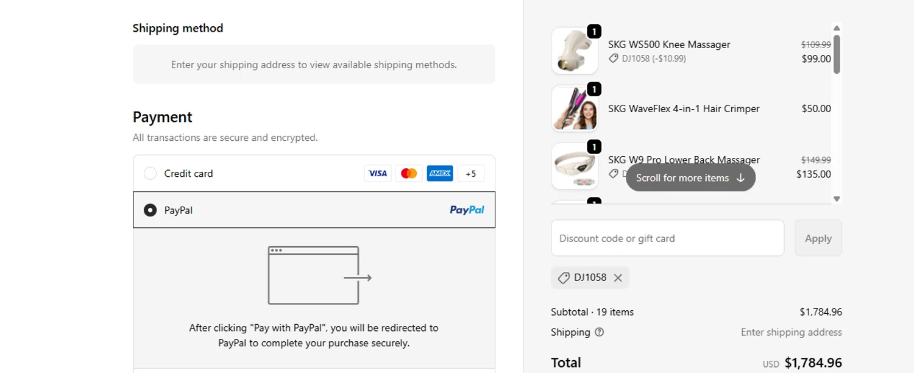Click the Visa card icon

tap(378, 174)
